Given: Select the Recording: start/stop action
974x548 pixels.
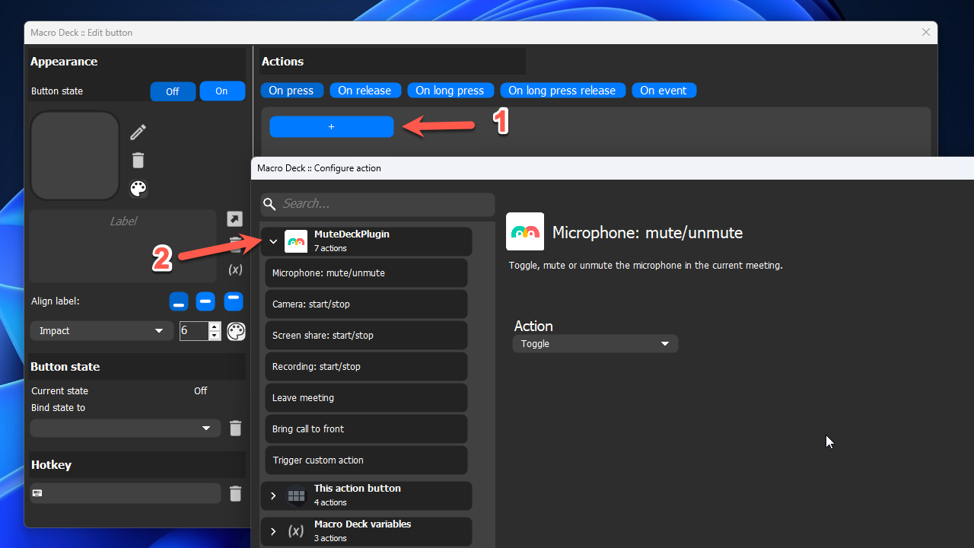Looking at the screenshot, I should pyautogui.click(x=366, y=367).
